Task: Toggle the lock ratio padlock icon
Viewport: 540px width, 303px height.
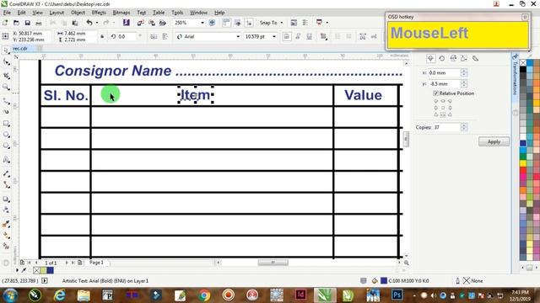Action: 102,36
